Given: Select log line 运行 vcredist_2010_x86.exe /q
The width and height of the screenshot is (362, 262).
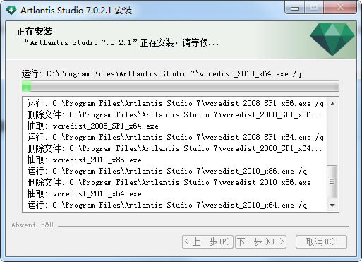Looking at the screenshot, I should [x=167, y=172].
